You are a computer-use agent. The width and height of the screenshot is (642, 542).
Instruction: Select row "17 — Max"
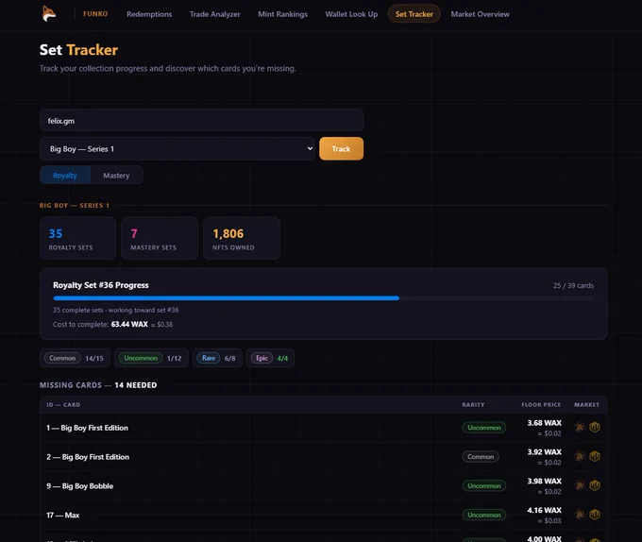[x=324, y=515]
